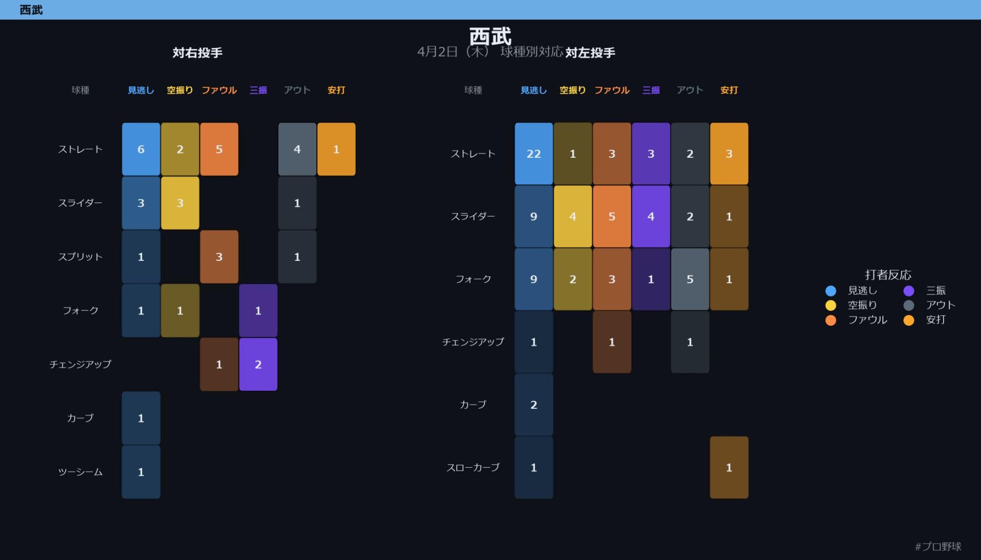Click the gray アウト legend dot

pos(909,305)
